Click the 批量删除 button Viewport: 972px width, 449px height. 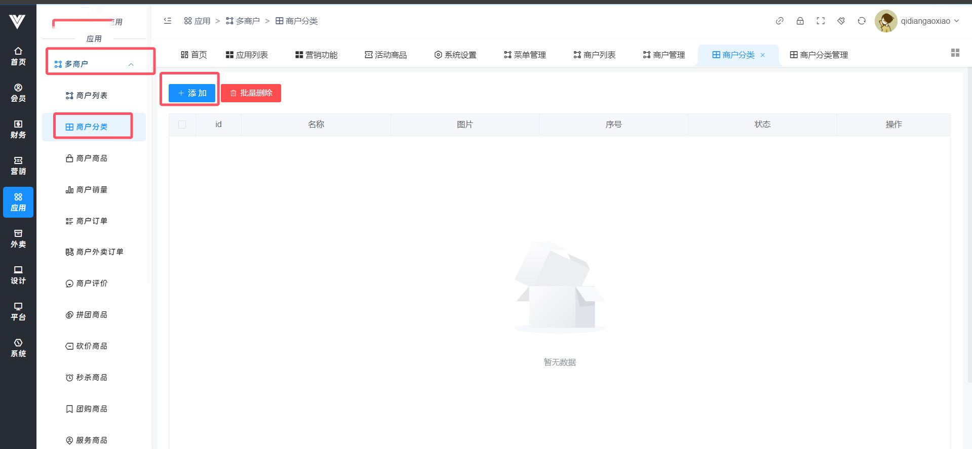point(251,93)
